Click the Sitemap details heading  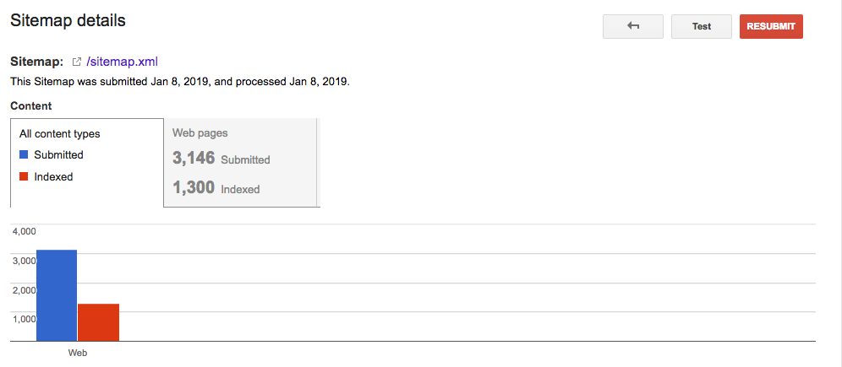[x=68, y=21]
